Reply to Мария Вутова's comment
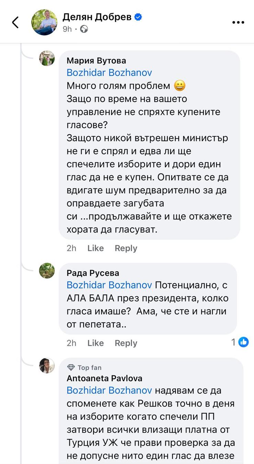 click(126, 248)
